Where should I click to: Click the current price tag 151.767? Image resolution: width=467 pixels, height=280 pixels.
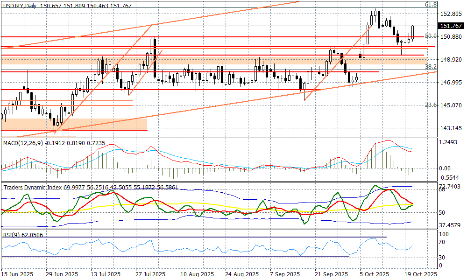[x=452, y=26]
